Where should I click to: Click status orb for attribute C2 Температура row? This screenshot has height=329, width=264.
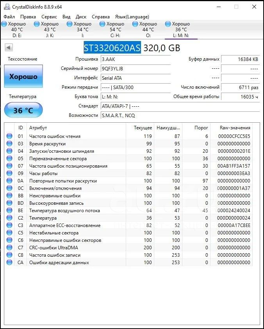click(9, 218)
